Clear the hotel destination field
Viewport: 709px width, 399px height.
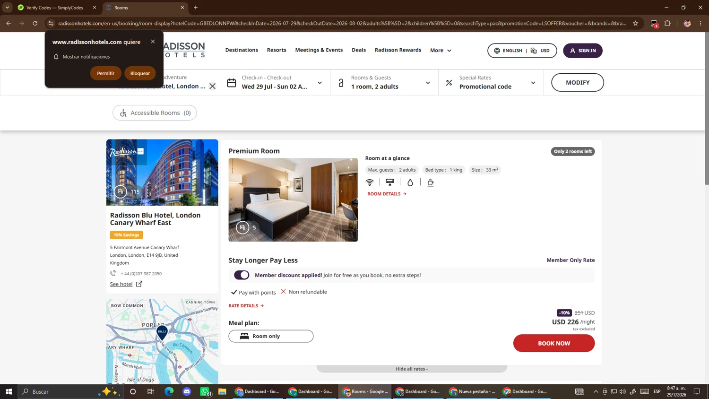[x=213, y=86]
